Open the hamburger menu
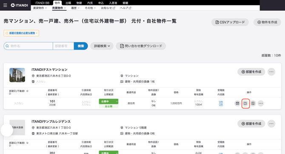This screenshot has width=285, height=154. [x=5, y=5]
